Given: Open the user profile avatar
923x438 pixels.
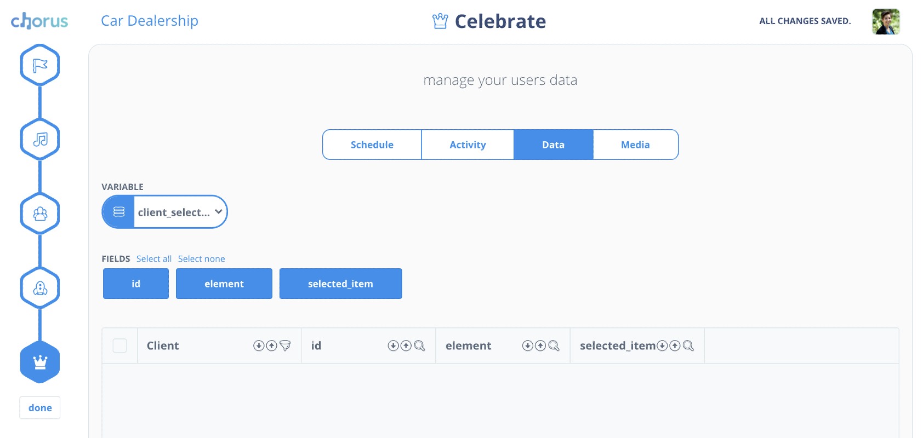Looking at the screenshot, I should pyautogui.click(x=886, y=21).
